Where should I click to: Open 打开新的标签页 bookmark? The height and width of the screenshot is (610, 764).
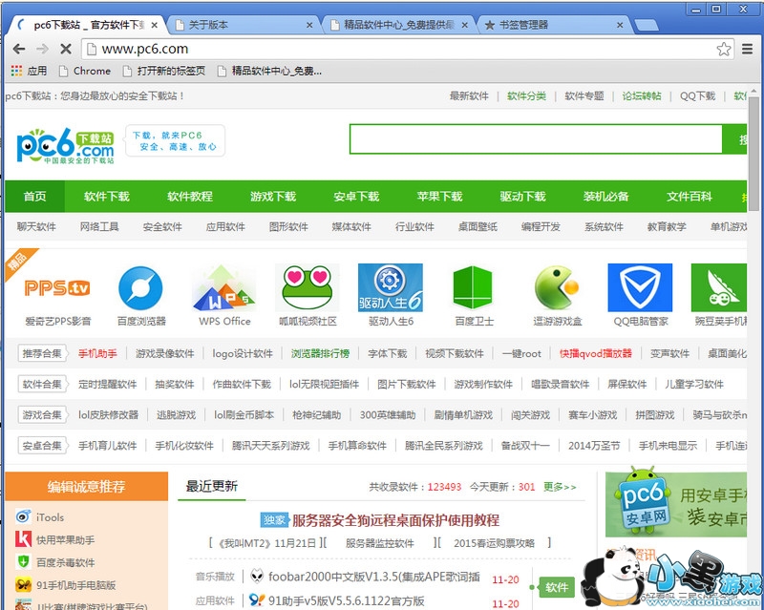[x=163, y=72]
